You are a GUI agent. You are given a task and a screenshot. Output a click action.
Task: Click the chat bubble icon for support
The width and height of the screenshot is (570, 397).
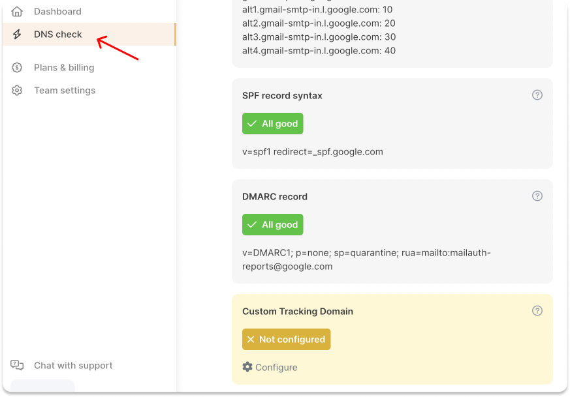[16, 365]
